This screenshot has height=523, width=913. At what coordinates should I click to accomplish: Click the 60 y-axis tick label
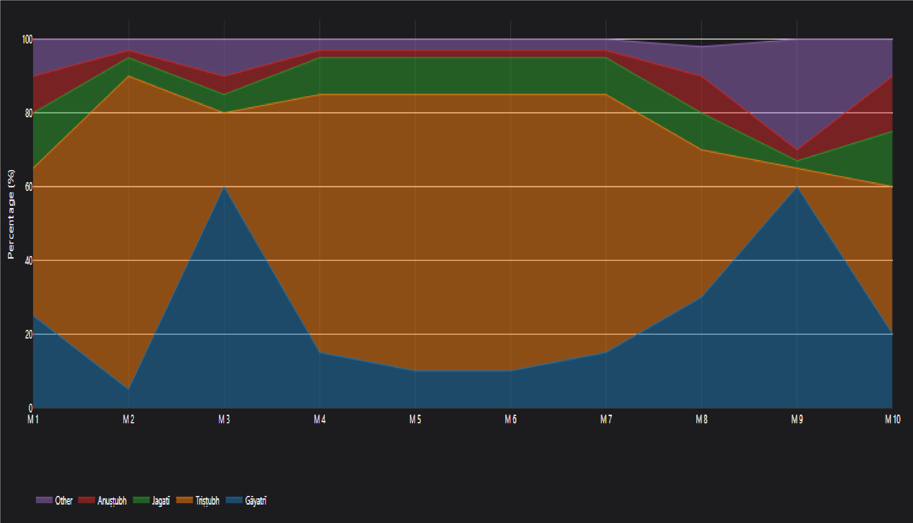[29, 187]
